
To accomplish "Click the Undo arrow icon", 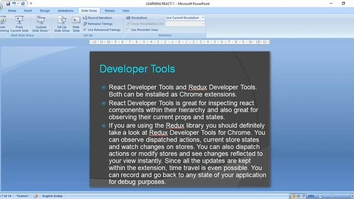I will point(14,4).
